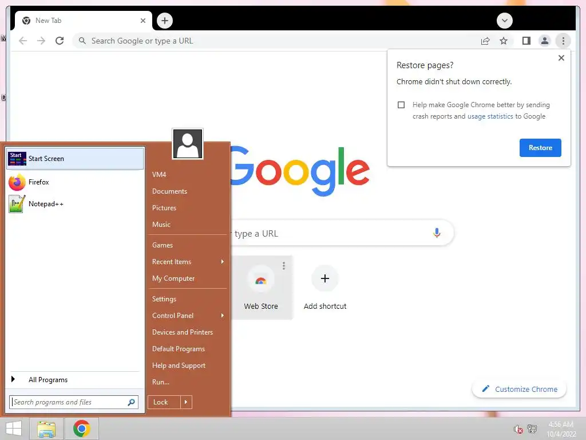
Task: Close the New Tab tab
Action: (x=142, y=21)
